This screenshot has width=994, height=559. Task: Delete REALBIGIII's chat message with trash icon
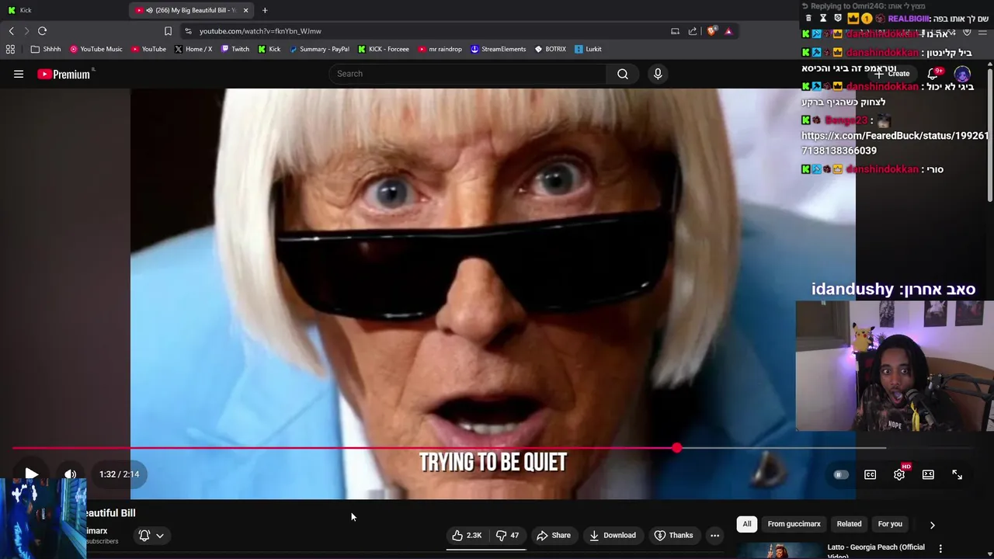click(x=808, y=18)
